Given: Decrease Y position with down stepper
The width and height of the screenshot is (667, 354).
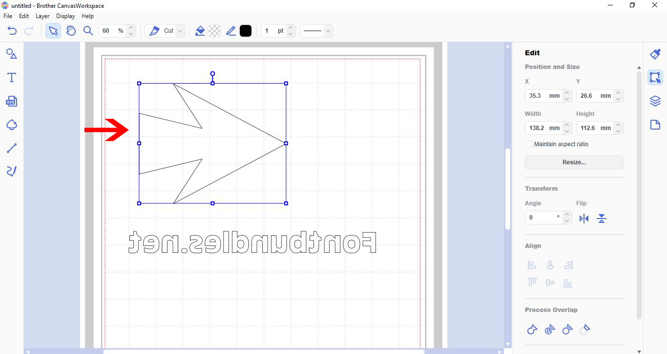Looking at the screenshot, I should point(619,99).
